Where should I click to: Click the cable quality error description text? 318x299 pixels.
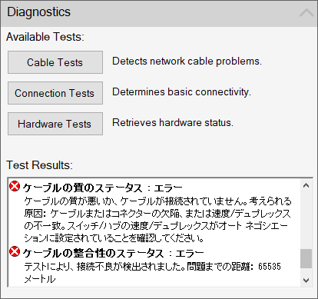[157, 220]
